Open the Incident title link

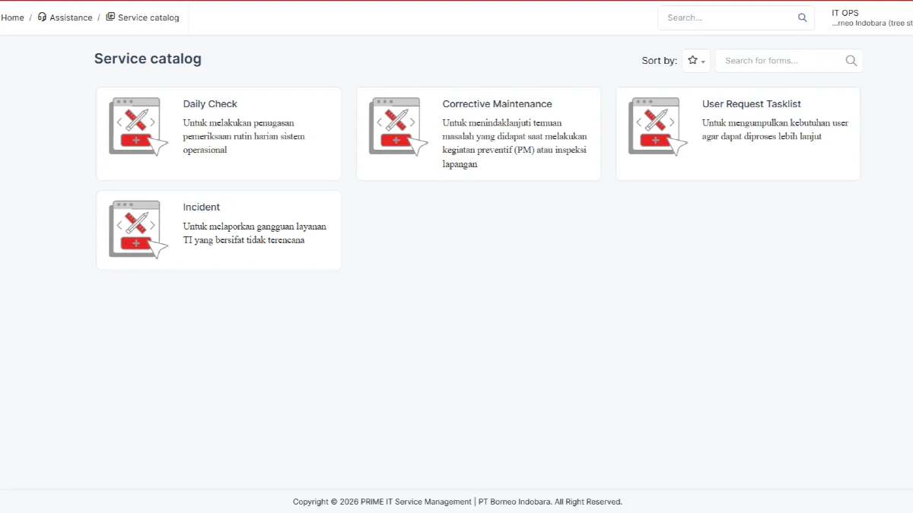[x=202, y=207]
